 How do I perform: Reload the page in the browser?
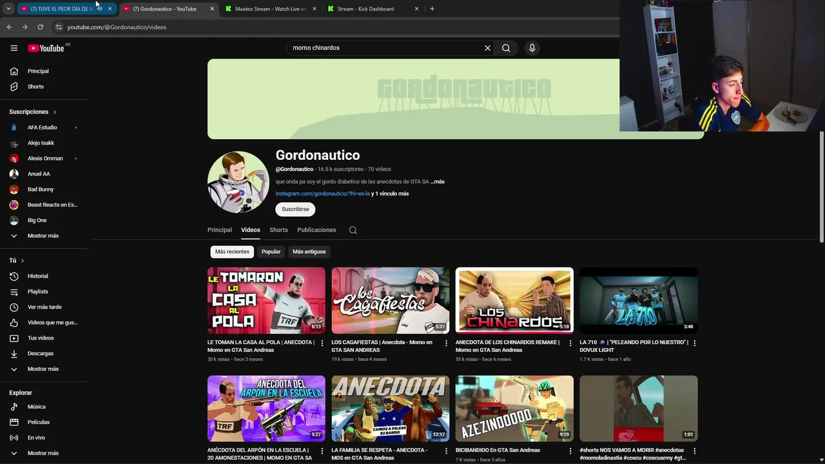(x=40, y=27)
